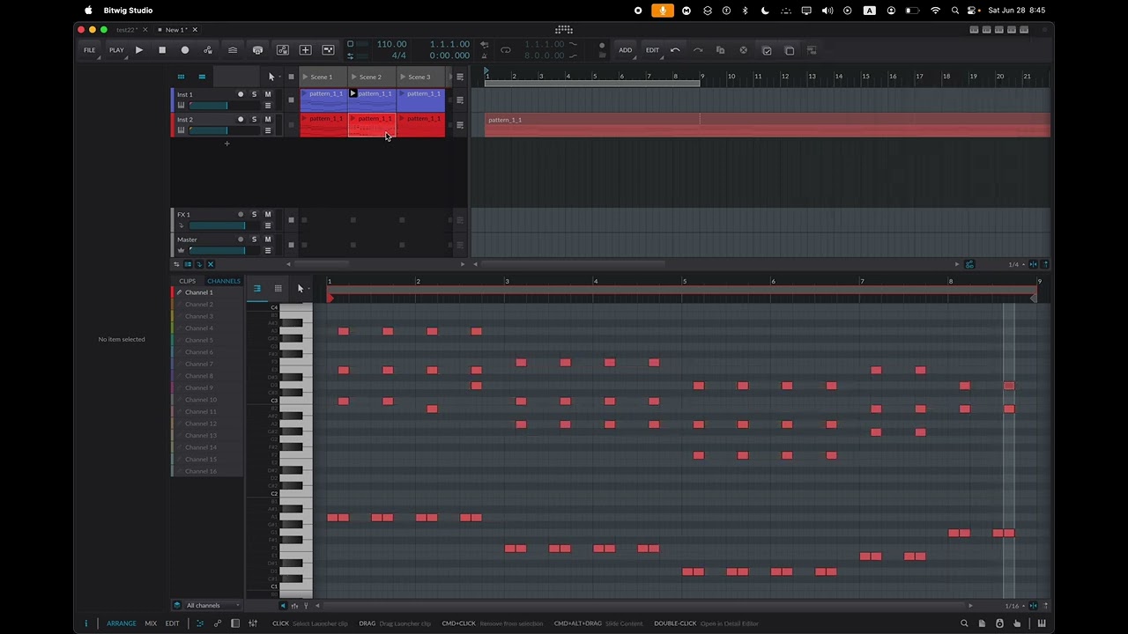1128x634 pixels.
Task: Mute the Inst 2 track
Action: (x=268, y=119)
